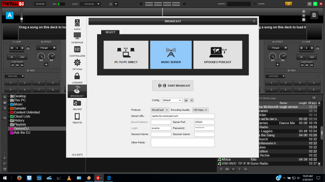Screen dimensions: 325x182
Task: Select Desktop in browser folder tree
Action: point(20,96)
